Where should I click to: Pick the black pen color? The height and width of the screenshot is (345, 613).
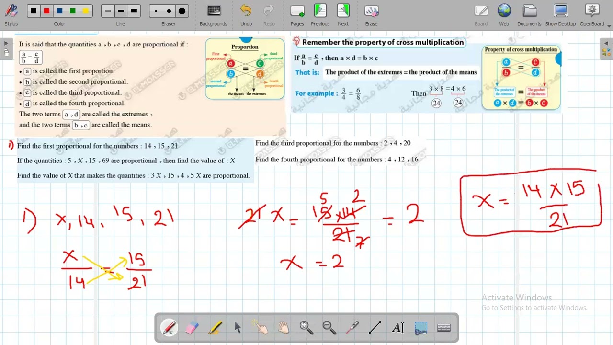click(33, 11)
